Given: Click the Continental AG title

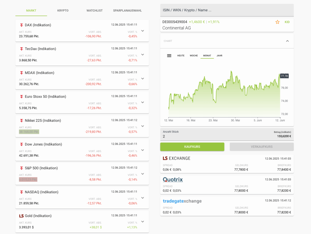Looking at the screenshot, I should pos(176,28).
